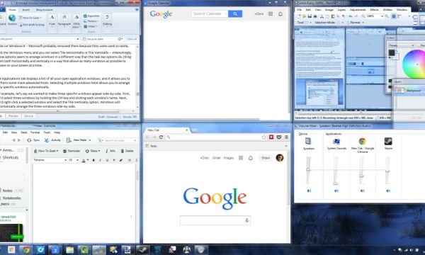Screen dimensions: 425x255
Task: Toggle the Set post date checkbox
Action: [x=84, y=39]
